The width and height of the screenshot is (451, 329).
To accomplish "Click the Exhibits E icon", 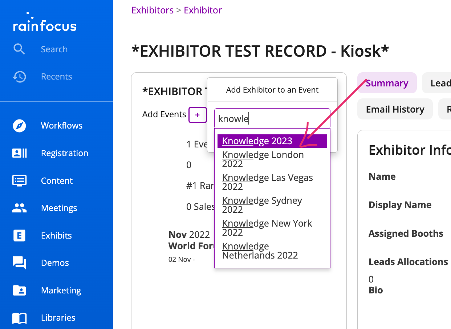I will click(x=19, y=236).
